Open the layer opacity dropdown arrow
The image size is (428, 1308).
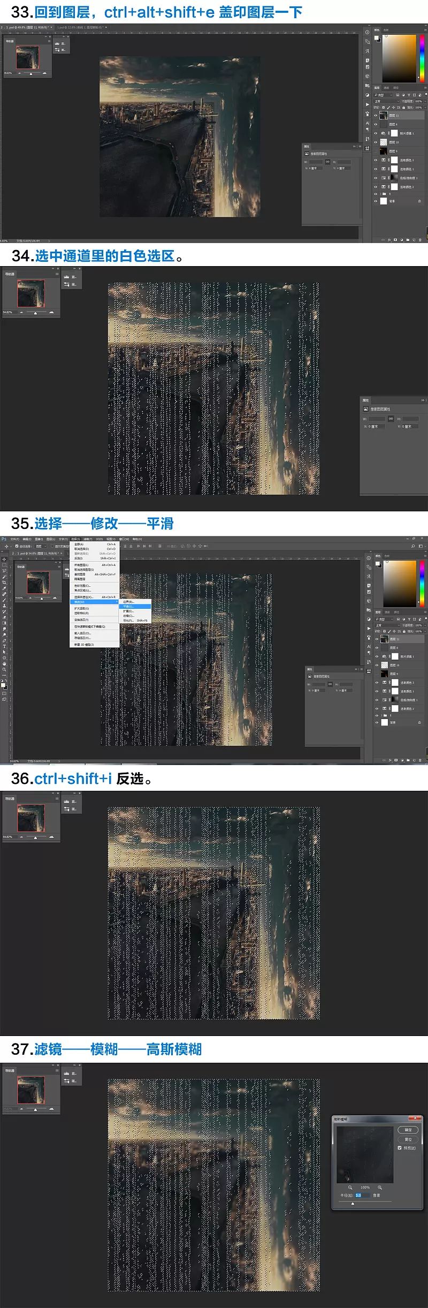(425, 625)
